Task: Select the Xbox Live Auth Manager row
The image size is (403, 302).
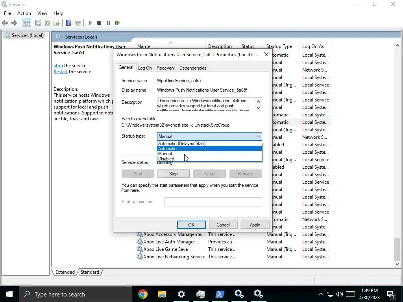Action: 234,242
